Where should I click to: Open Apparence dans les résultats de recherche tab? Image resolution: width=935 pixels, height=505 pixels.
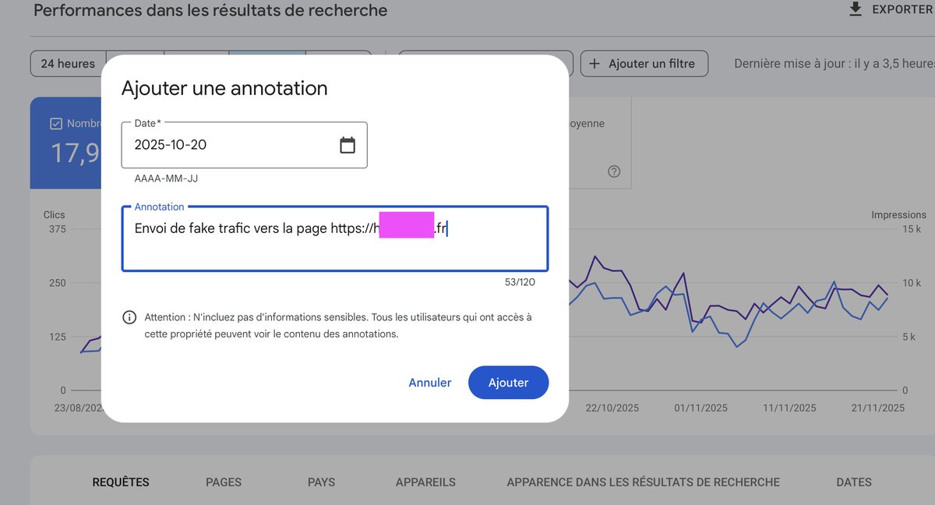click(643, 482)
